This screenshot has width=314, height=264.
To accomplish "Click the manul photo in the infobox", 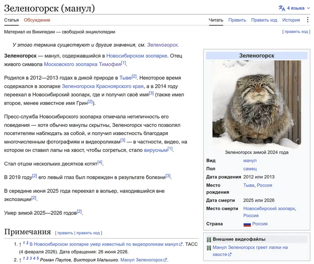I will (x=257, y=104).
